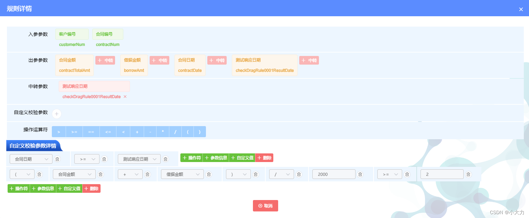This screenshot has width=529, height=218.
Task: Click 中转 button beside 合同金额 contractTotalAmt
Action: (x=105, y=60)
